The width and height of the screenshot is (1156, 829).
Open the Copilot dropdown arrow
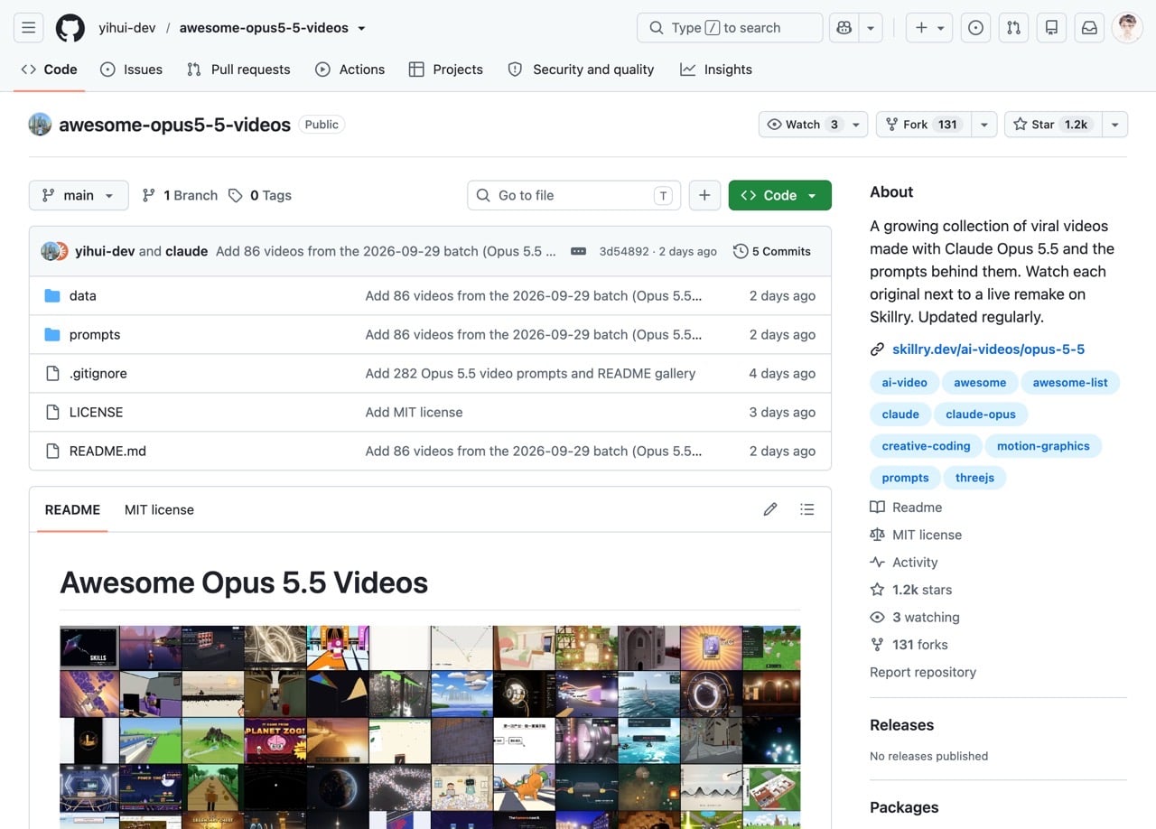[871, 28]
